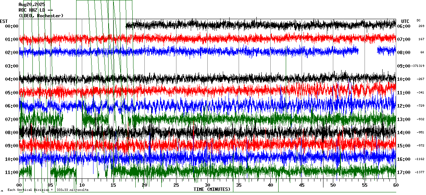
Task: Click the DC column header
Action: [x=418, y=20]
